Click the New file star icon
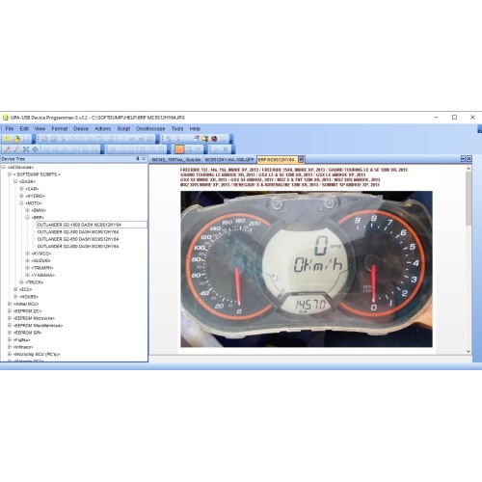This screenshot has width=482, height=482. pyautogui.click(x=7, y=139)
